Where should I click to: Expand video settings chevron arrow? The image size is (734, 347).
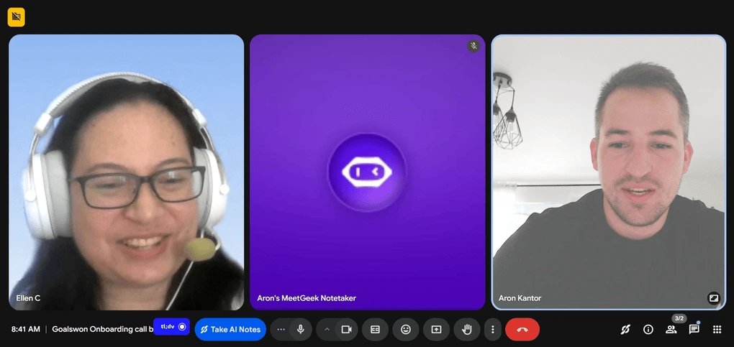[x=327, y=329]
